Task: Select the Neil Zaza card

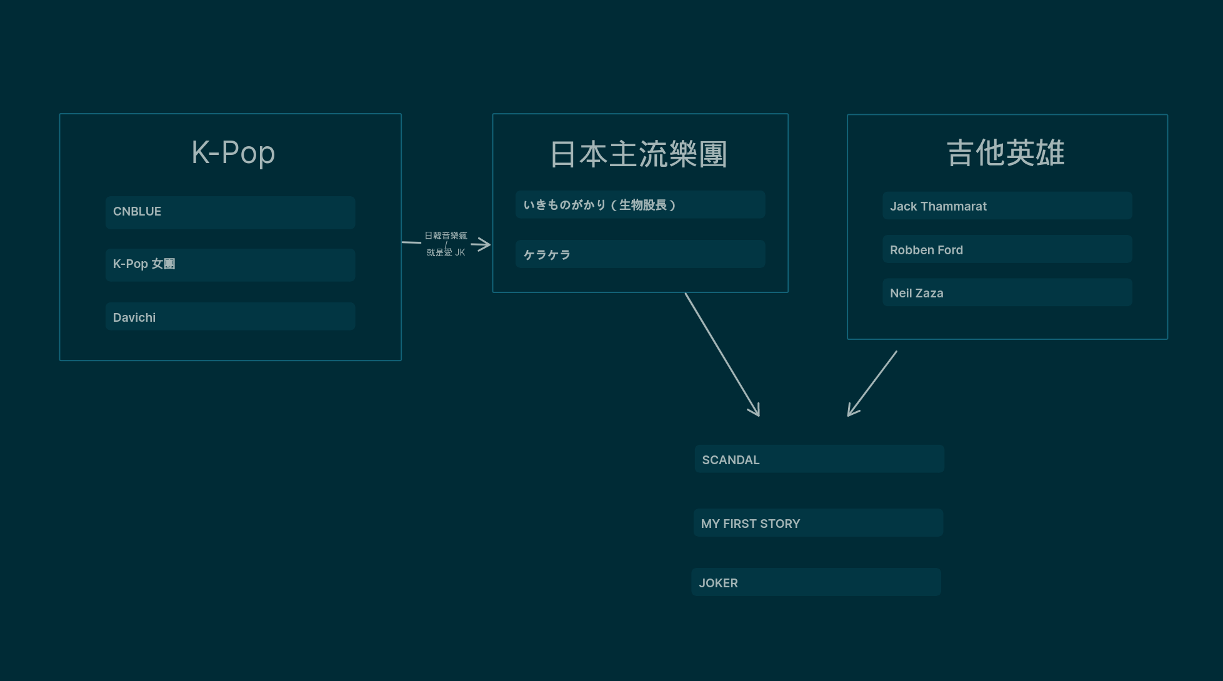Action: pos(1007,292)
